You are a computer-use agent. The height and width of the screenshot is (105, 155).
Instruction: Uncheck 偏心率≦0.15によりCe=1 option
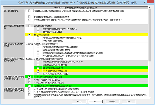pos(38,67)
